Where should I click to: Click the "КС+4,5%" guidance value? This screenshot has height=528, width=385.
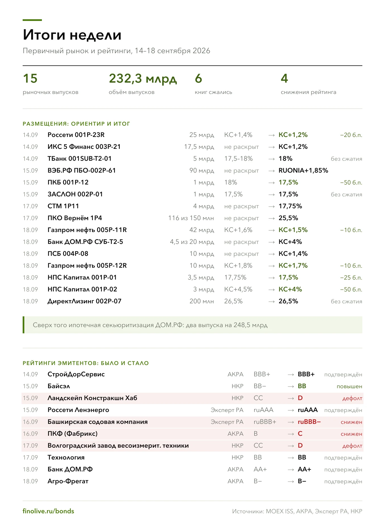238,289
